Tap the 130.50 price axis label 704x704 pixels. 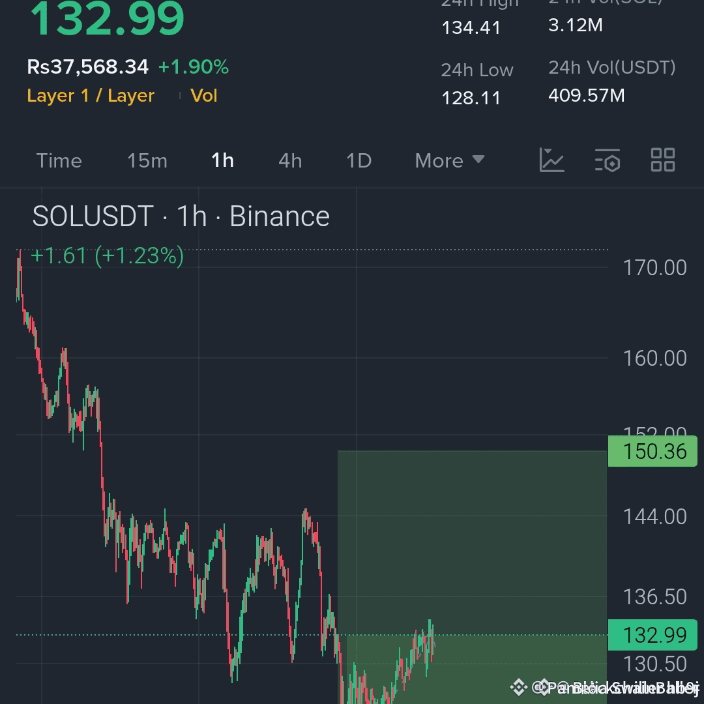pos(654,664)
